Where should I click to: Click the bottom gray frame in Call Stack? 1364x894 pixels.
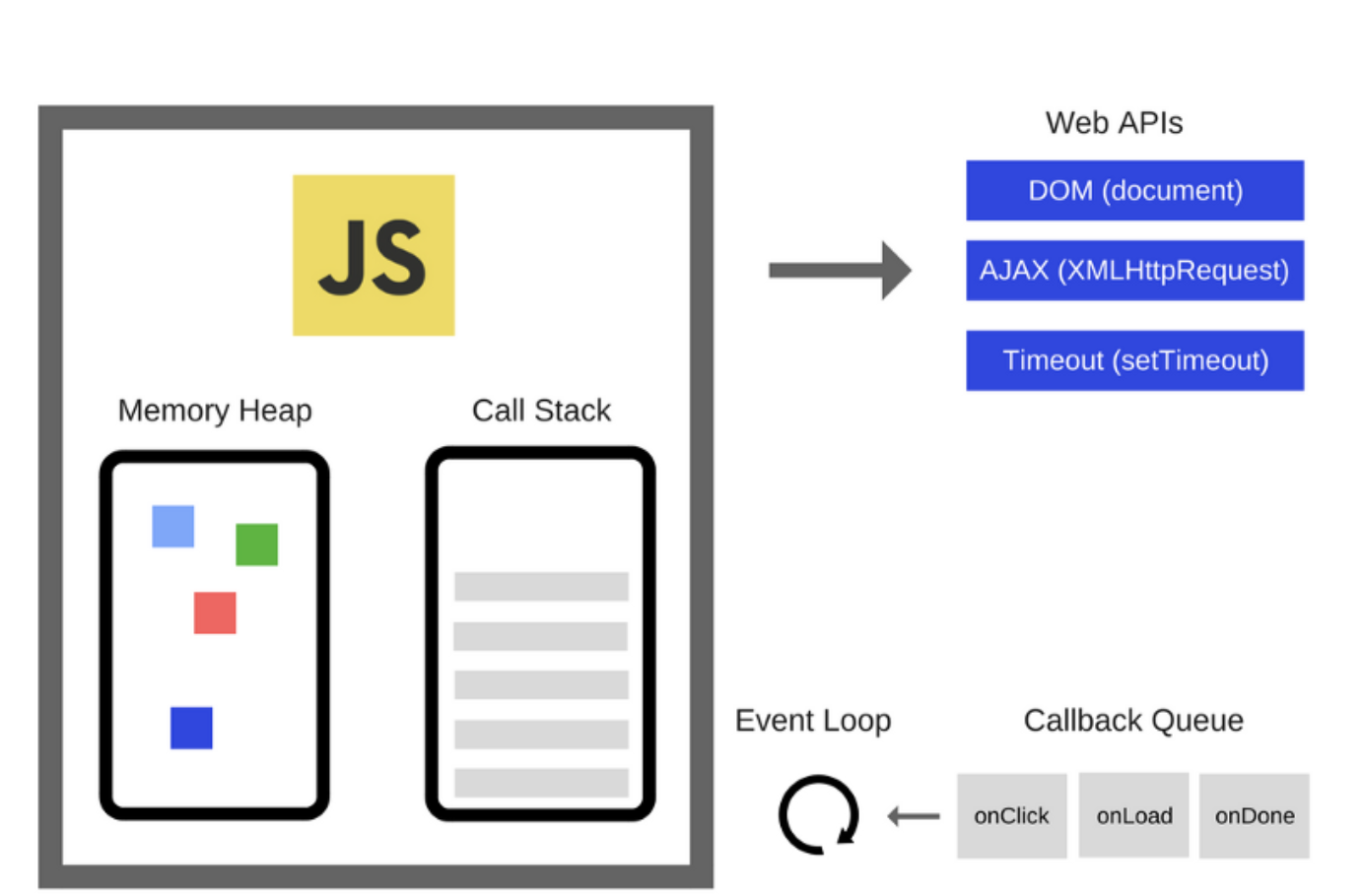541,783
